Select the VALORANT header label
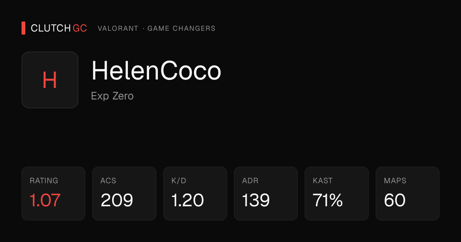 (118, 28)
